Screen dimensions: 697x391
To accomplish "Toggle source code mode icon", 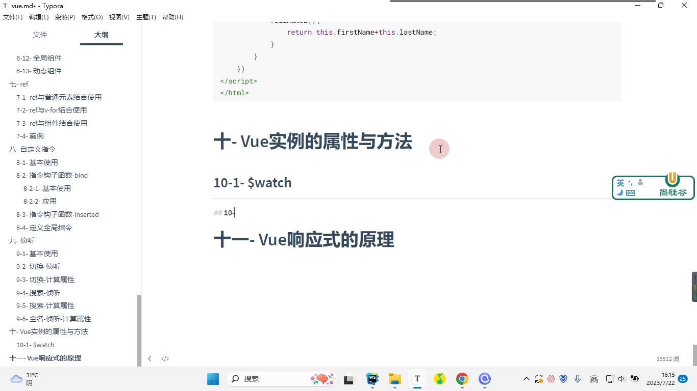I will coord(165,358).
